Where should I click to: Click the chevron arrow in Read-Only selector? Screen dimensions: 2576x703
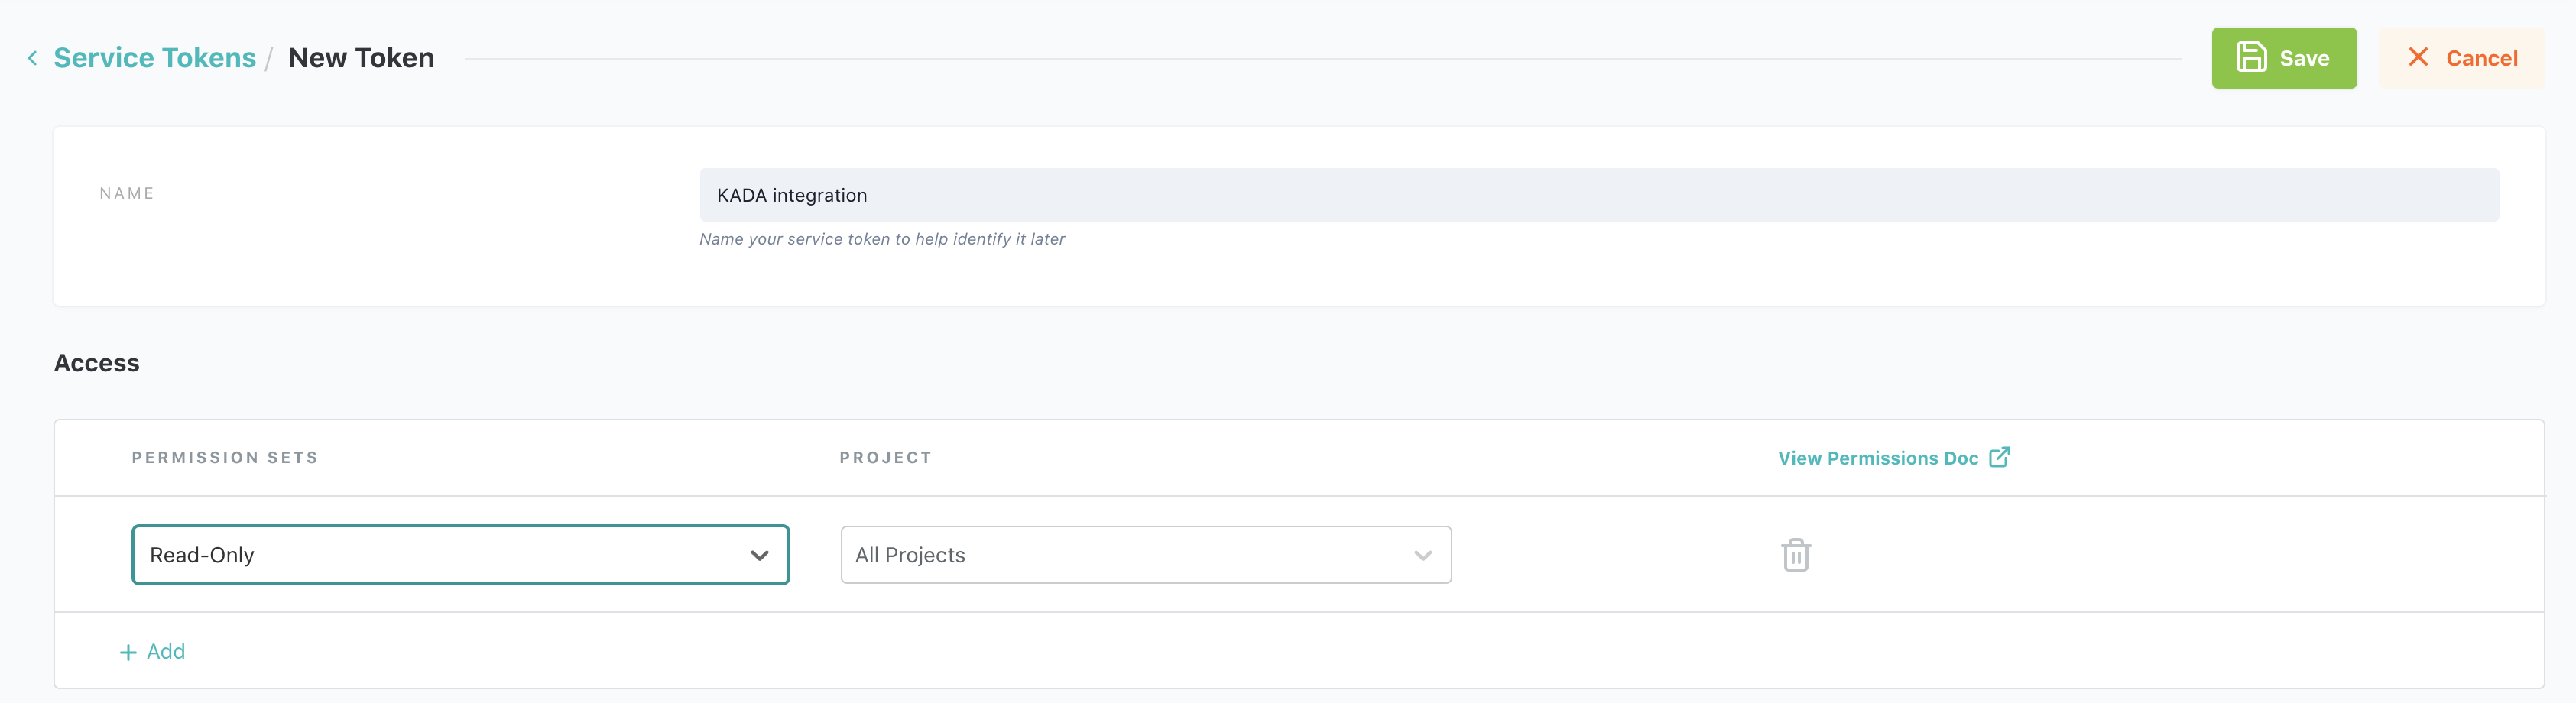click(x=759, y=556)
